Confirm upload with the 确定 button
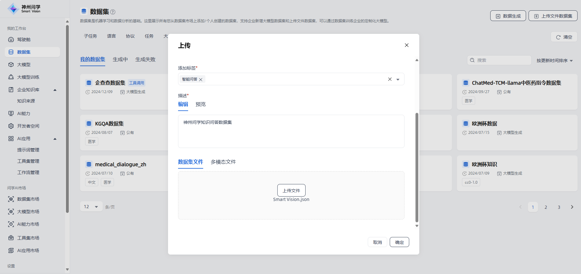Image resolution: width=581 pixels, height=274 pixels. (x=399, y=242)
